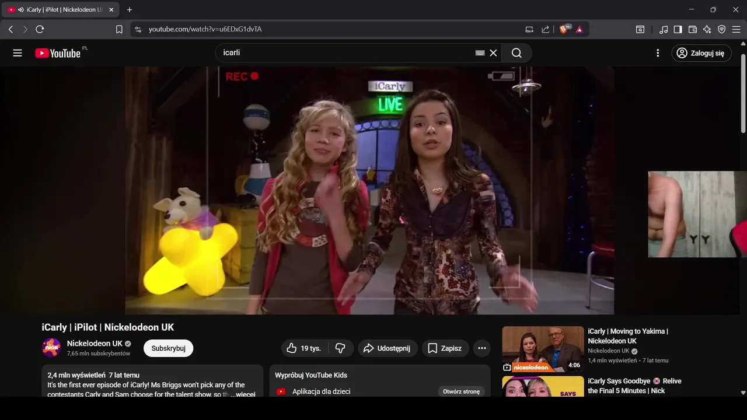The width and height of the screenshot is (747, 420).
Task: Dislike the video
Action: pyautogui.click(x=341, y=348)
